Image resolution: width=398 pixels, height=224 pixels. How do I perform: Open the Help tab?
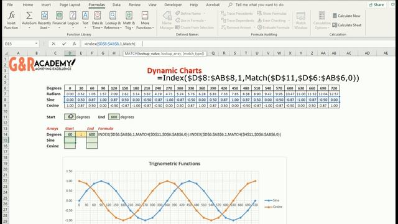(x=193, y=4)
